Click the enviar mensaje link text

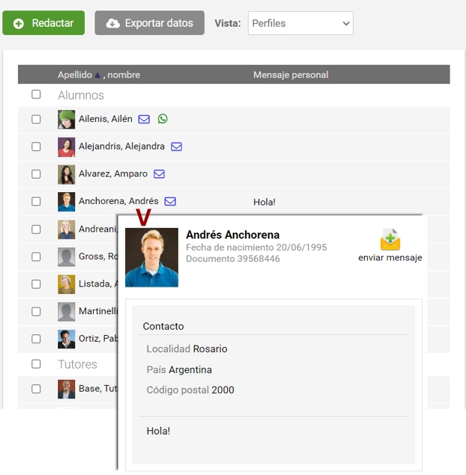coord(390,258)
